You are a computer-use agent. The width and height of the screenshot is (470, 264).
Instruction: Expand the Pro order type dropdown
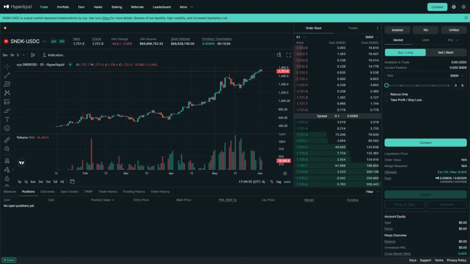coord(453,40)
